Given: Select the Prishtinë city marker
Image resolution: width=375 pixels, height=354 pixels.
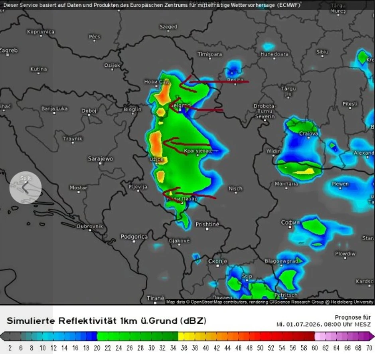Looking at the screenshot, I should tap(207, 229).
